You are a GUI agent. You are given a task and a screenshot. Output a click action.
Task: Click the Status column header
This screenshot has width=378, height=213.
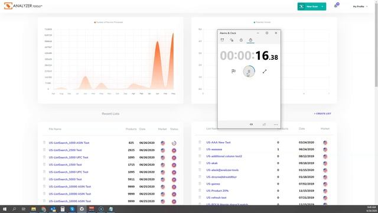(x=174, y=129)
